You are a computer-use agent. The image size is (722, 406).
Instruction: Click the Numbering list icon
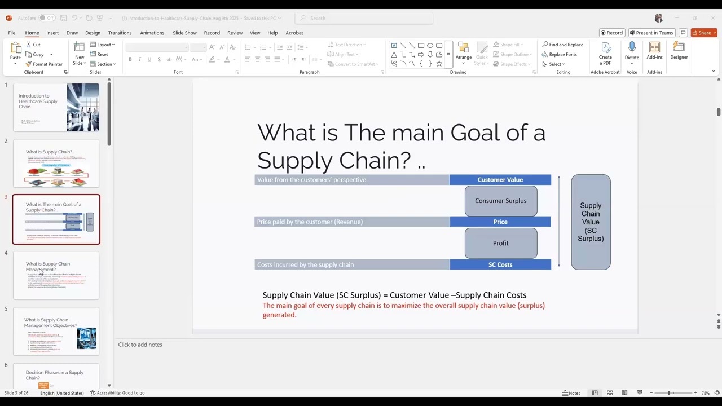[262, 47]
